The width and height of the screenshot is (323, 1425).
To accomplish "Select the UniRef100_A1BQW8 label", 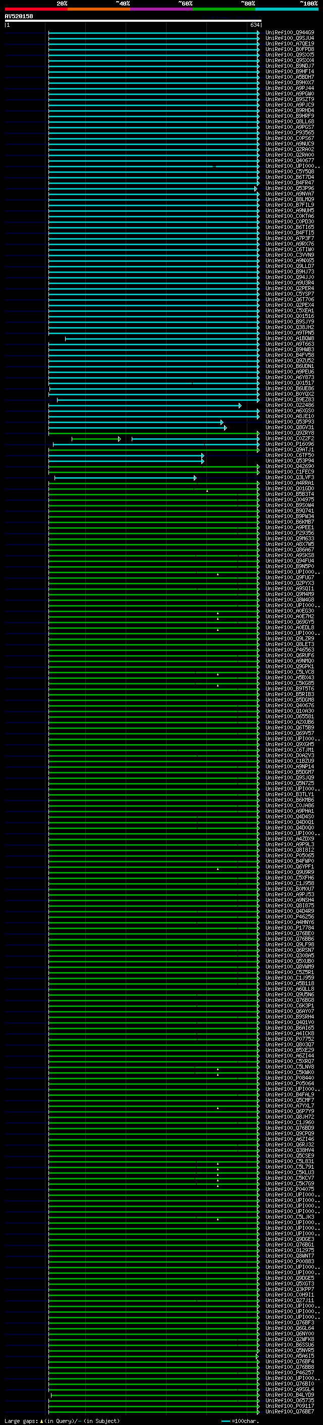I will coord(290,339).
